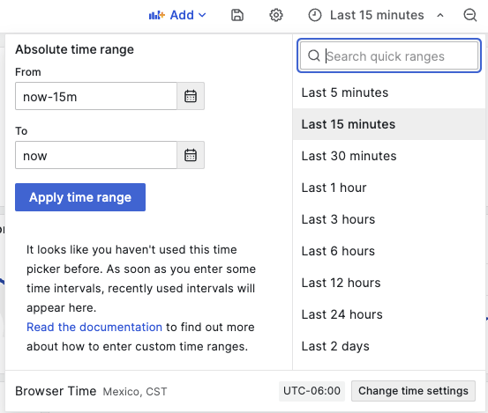The width and height of the screenshot is (488, 413).
Task: Zoom out time range with magnifier icon
Action: click(470, 15)
